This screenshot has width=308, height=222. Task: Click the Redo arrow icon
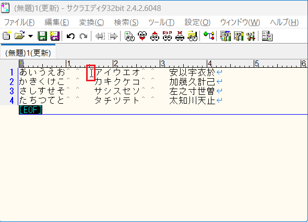click(x=84, y=36)
